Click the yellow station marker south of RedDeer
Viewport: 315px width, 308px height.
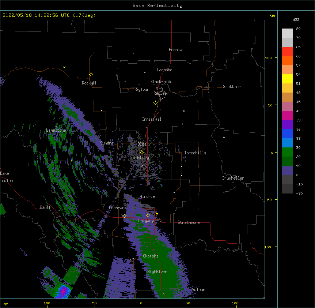pyautogui.click(x=155, y=103)
